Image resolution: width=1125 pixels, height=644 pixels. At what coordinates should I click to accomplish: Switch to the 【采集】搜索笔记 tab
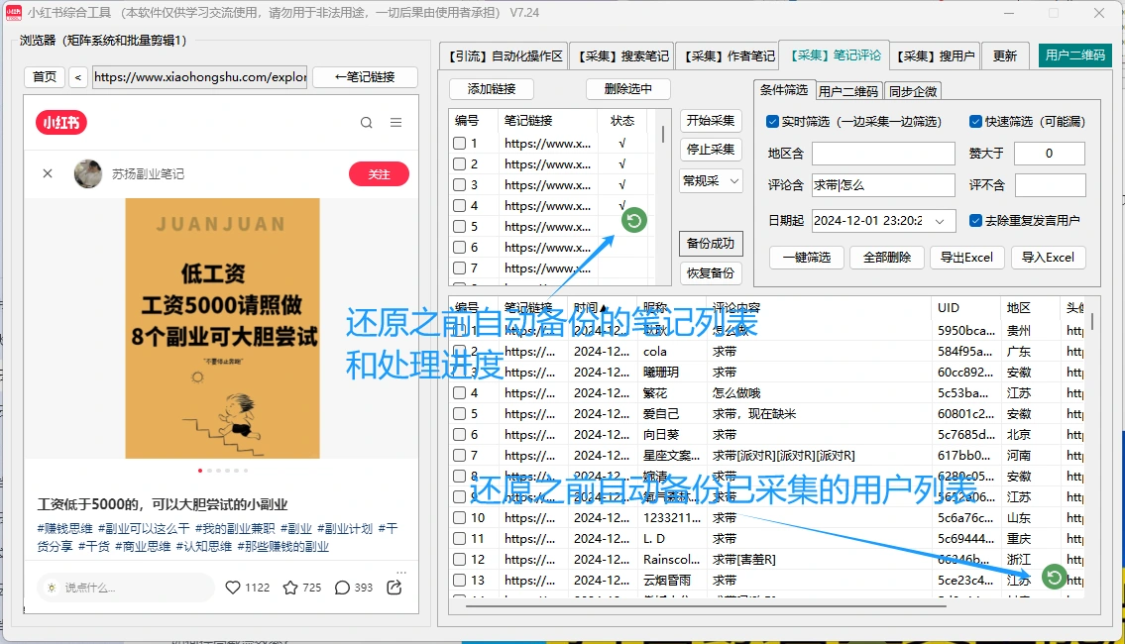pos(622,55)
